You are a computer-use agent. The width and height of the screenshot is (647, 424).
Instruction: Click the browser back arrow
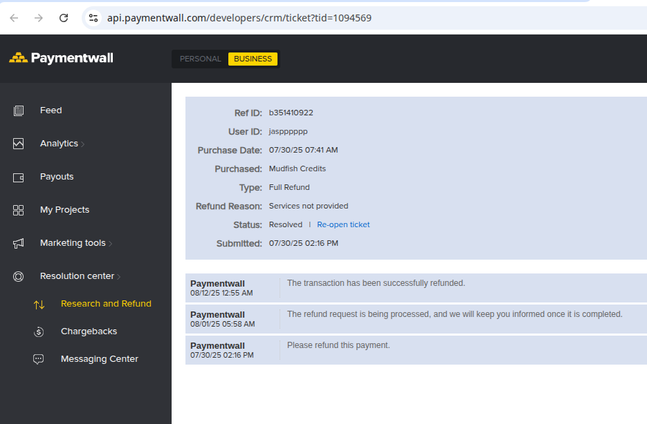[x=14, y=18]
